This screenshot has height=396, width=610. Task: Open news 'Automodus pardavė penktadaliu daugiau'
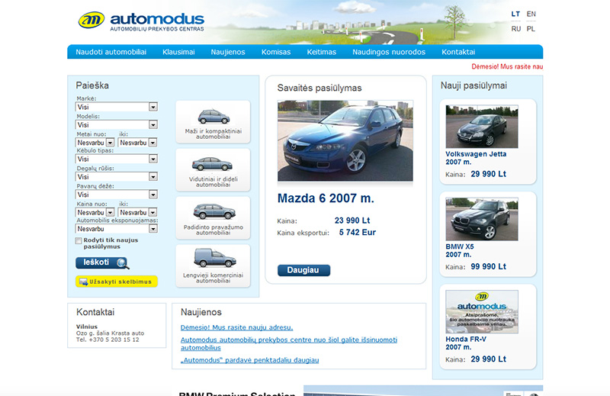click(249, 360)
